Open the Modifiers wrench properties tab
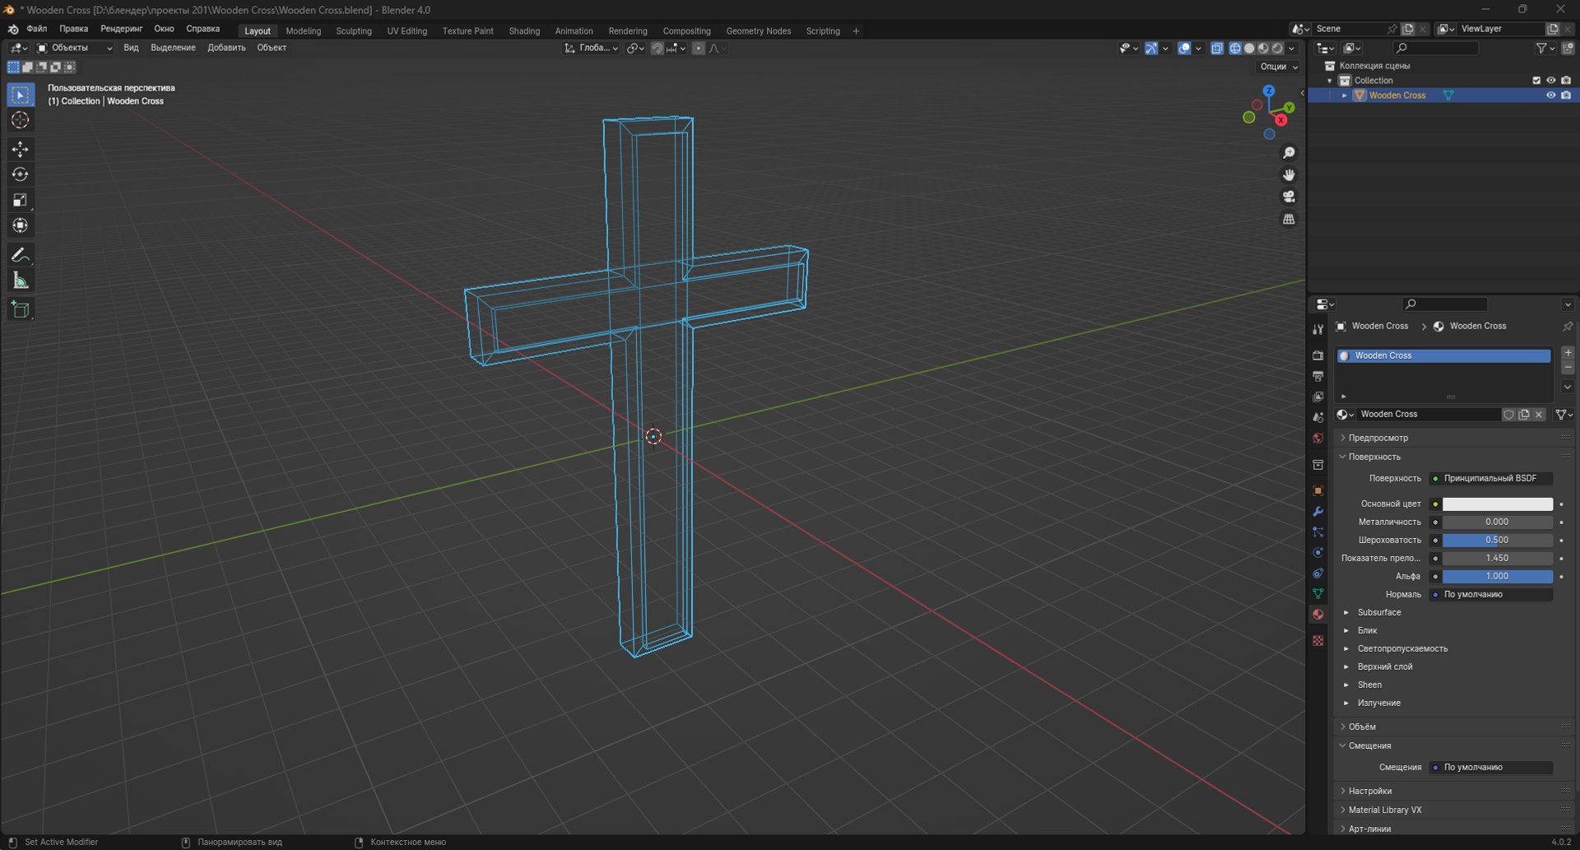The width and height of the screenshot is (1580, 850). (1317, 511)
